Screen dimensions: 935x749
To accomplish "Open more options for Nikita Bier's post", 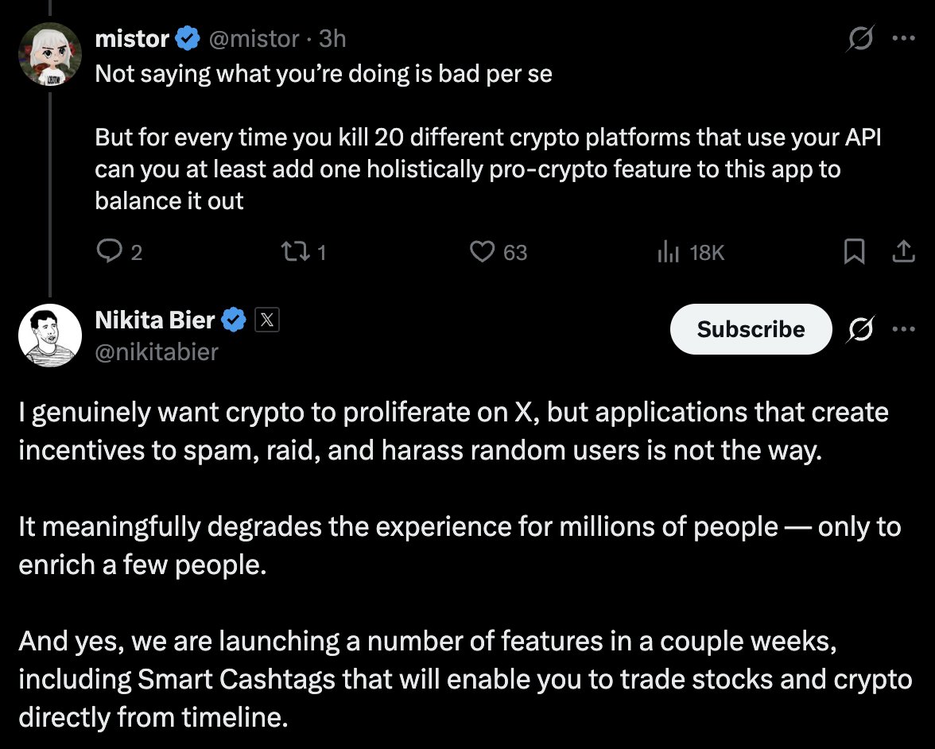I will 903,329.
